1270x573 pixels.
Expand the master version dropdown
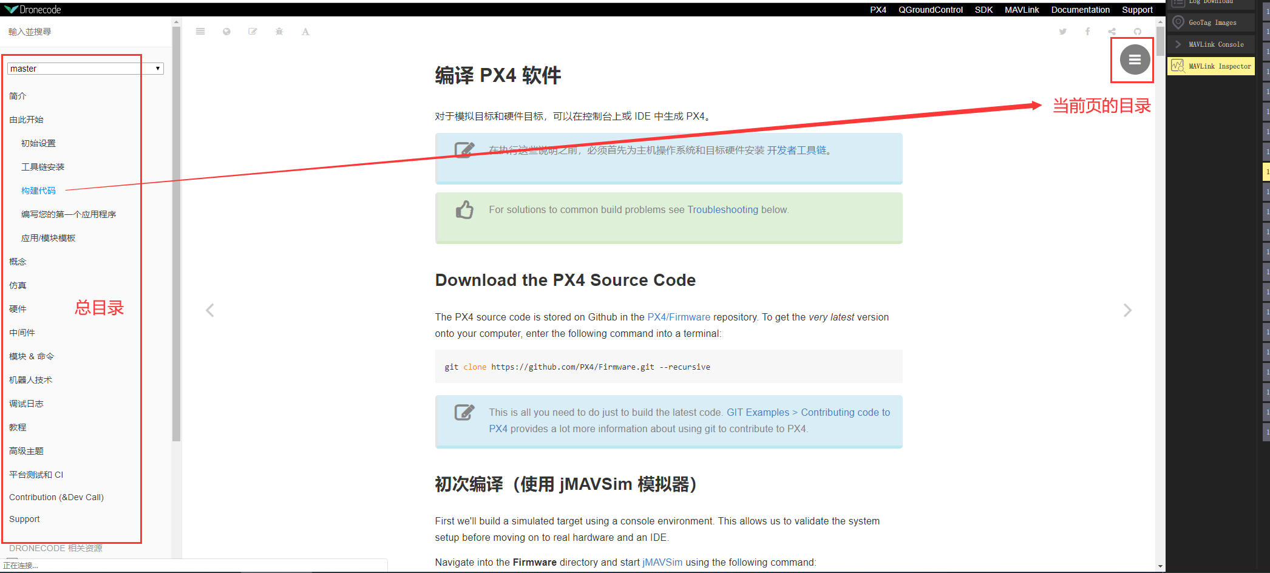click(86, 69)
